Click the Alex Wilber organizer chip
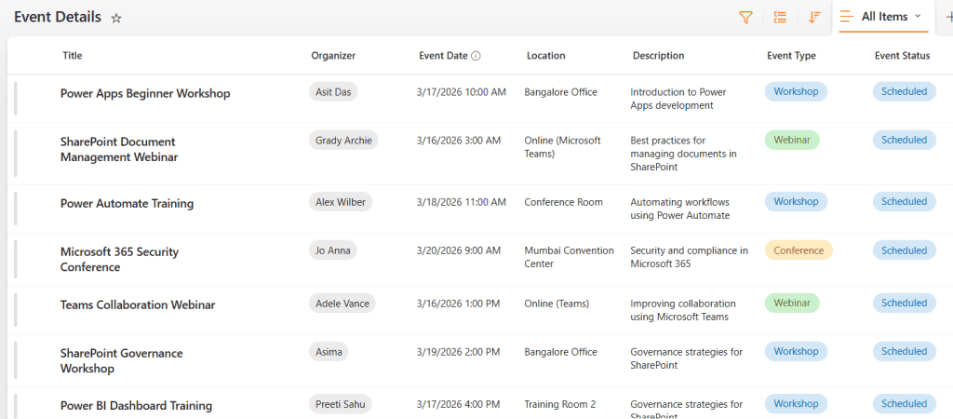Viewport: 953px width, 419px height. coord(341,201)
